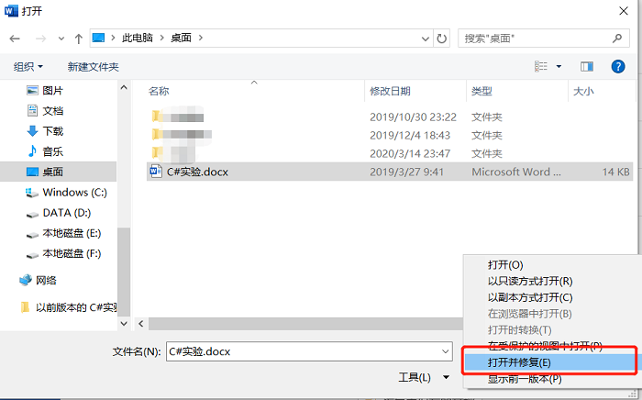This screenshot has height=400, width=642.
Task: Refresh the address bar location
Action: click(x=441, y=39)
